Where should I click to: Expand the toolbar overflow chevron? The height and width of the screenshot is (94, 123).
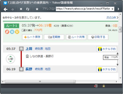click(118, 9)
